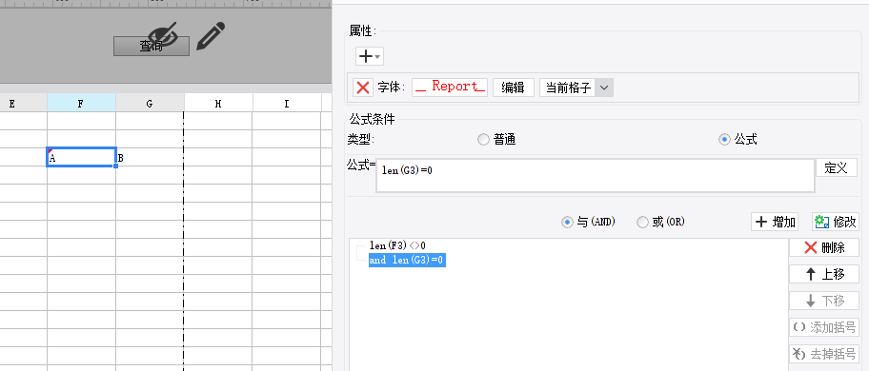Viewport: 869px width, 371px height.
Task: Click the Report font preview box
Action: (450, 88)
